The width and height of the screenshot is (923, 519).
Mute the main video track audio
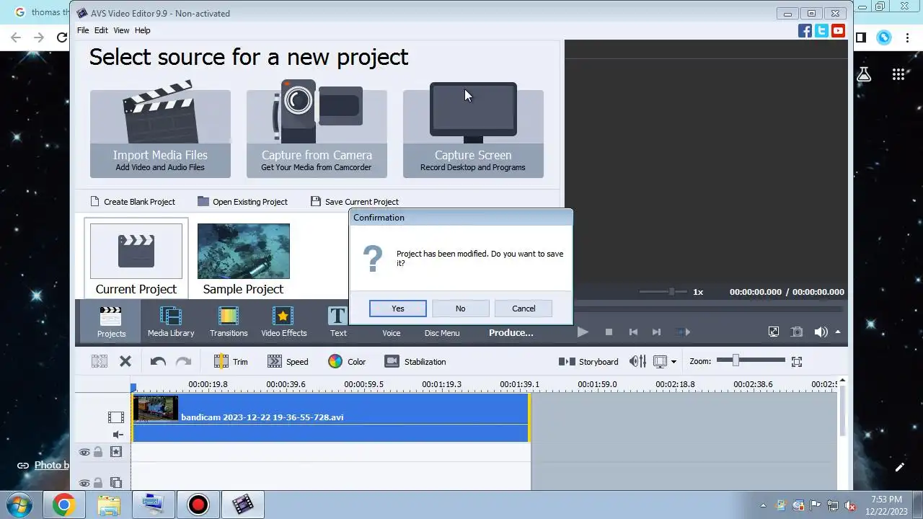118,435
